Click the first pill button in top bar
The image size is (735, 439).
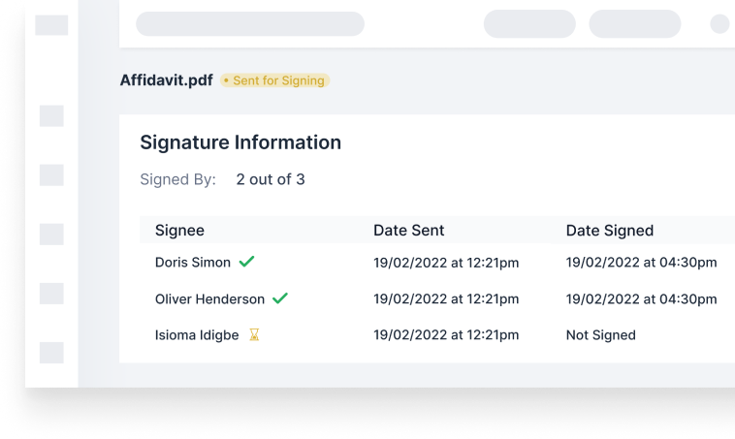(529, 24)
